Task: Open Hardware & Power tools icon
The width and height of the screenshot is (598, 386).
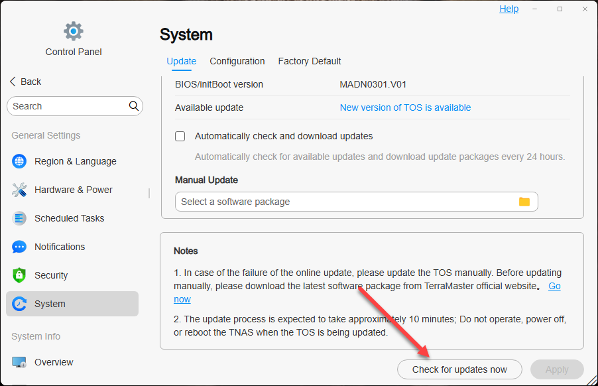Action: (20, 190)
